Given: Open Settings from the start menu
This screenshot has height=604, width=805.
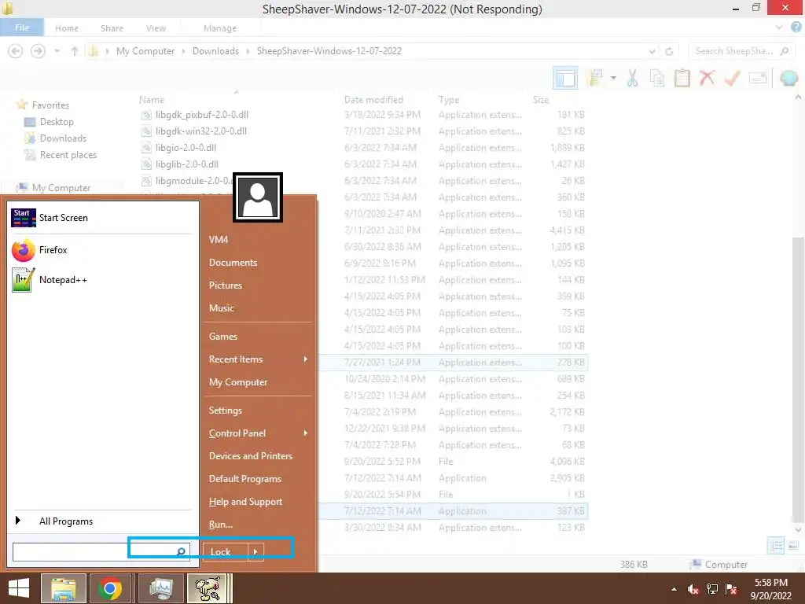Looking at the screenshot, I should click(226, 411).
